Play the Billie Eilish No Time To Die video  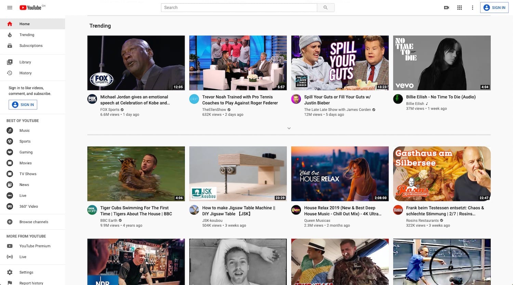pyautogui.click(x=442, y=63)
